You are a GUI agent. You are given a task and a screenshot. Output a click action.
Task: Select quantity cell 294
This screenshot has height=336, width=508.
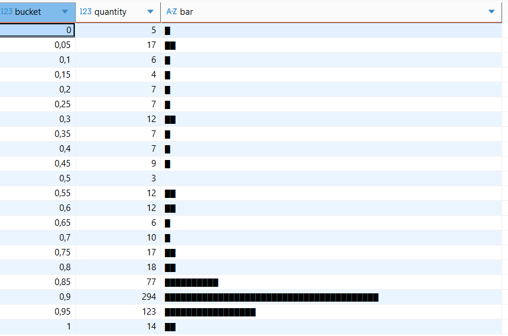[x=118, y=297]
